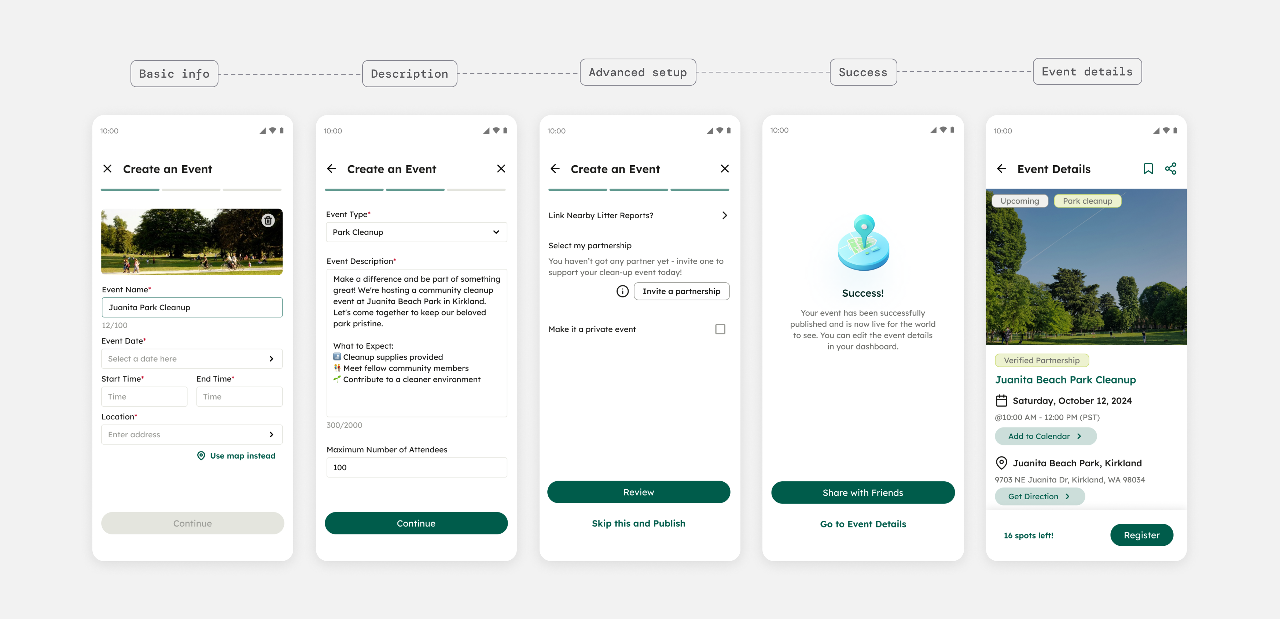Toggle the Make it a private event checkbox

[720, 330]
